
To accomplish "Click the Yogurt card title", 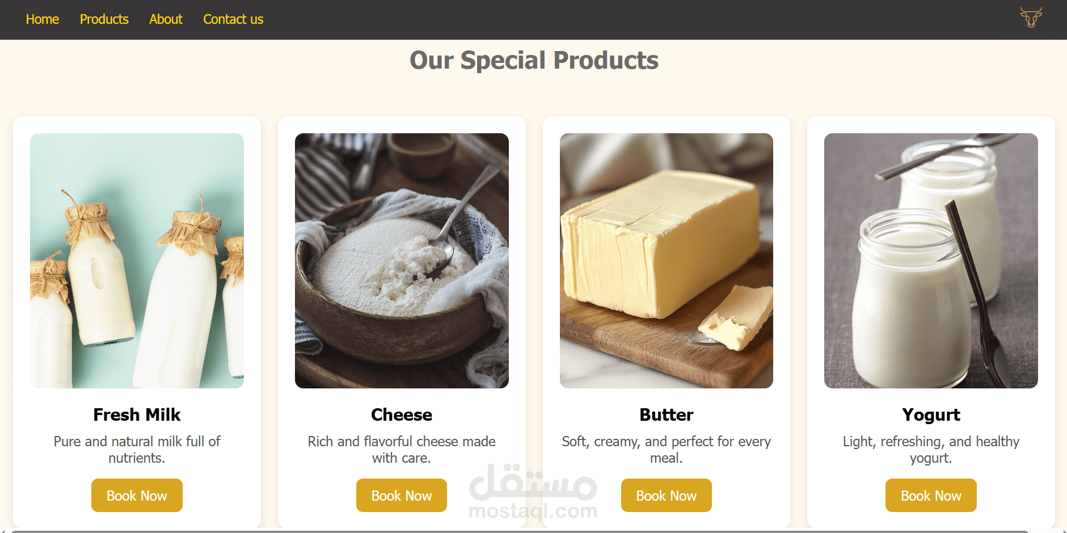I will [x=931, y=415].
